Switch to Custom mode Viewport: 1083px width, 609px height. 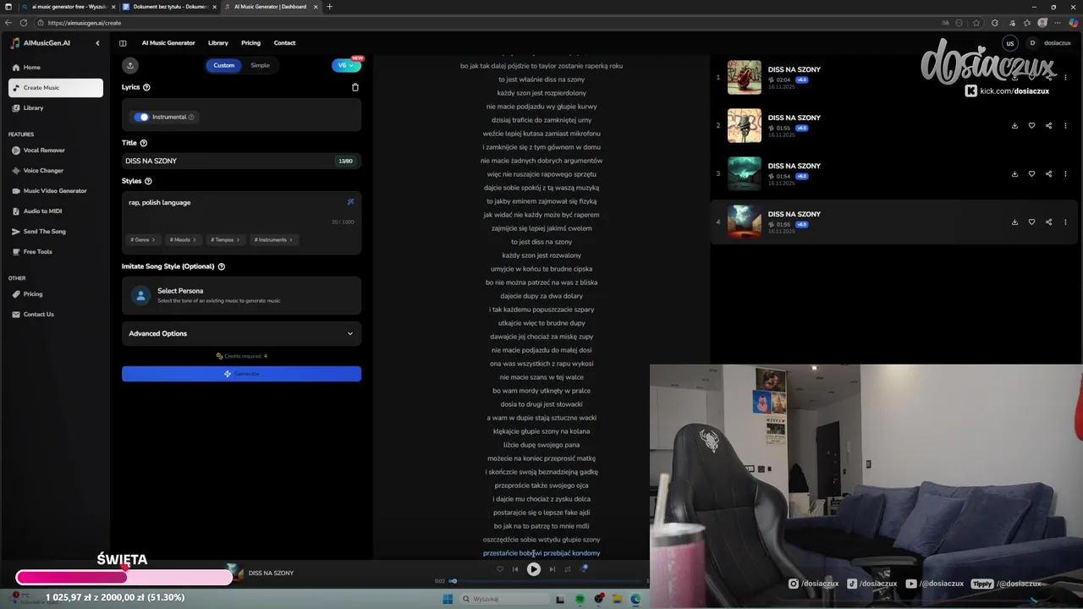[x=224, y=65]
